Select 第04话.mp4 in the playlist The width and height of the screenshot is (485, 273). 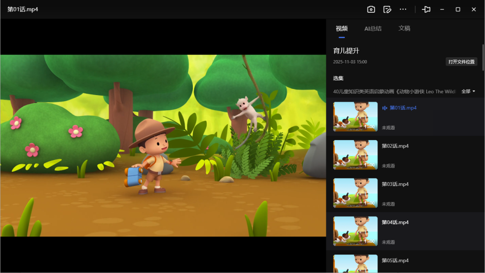point(395,222)
